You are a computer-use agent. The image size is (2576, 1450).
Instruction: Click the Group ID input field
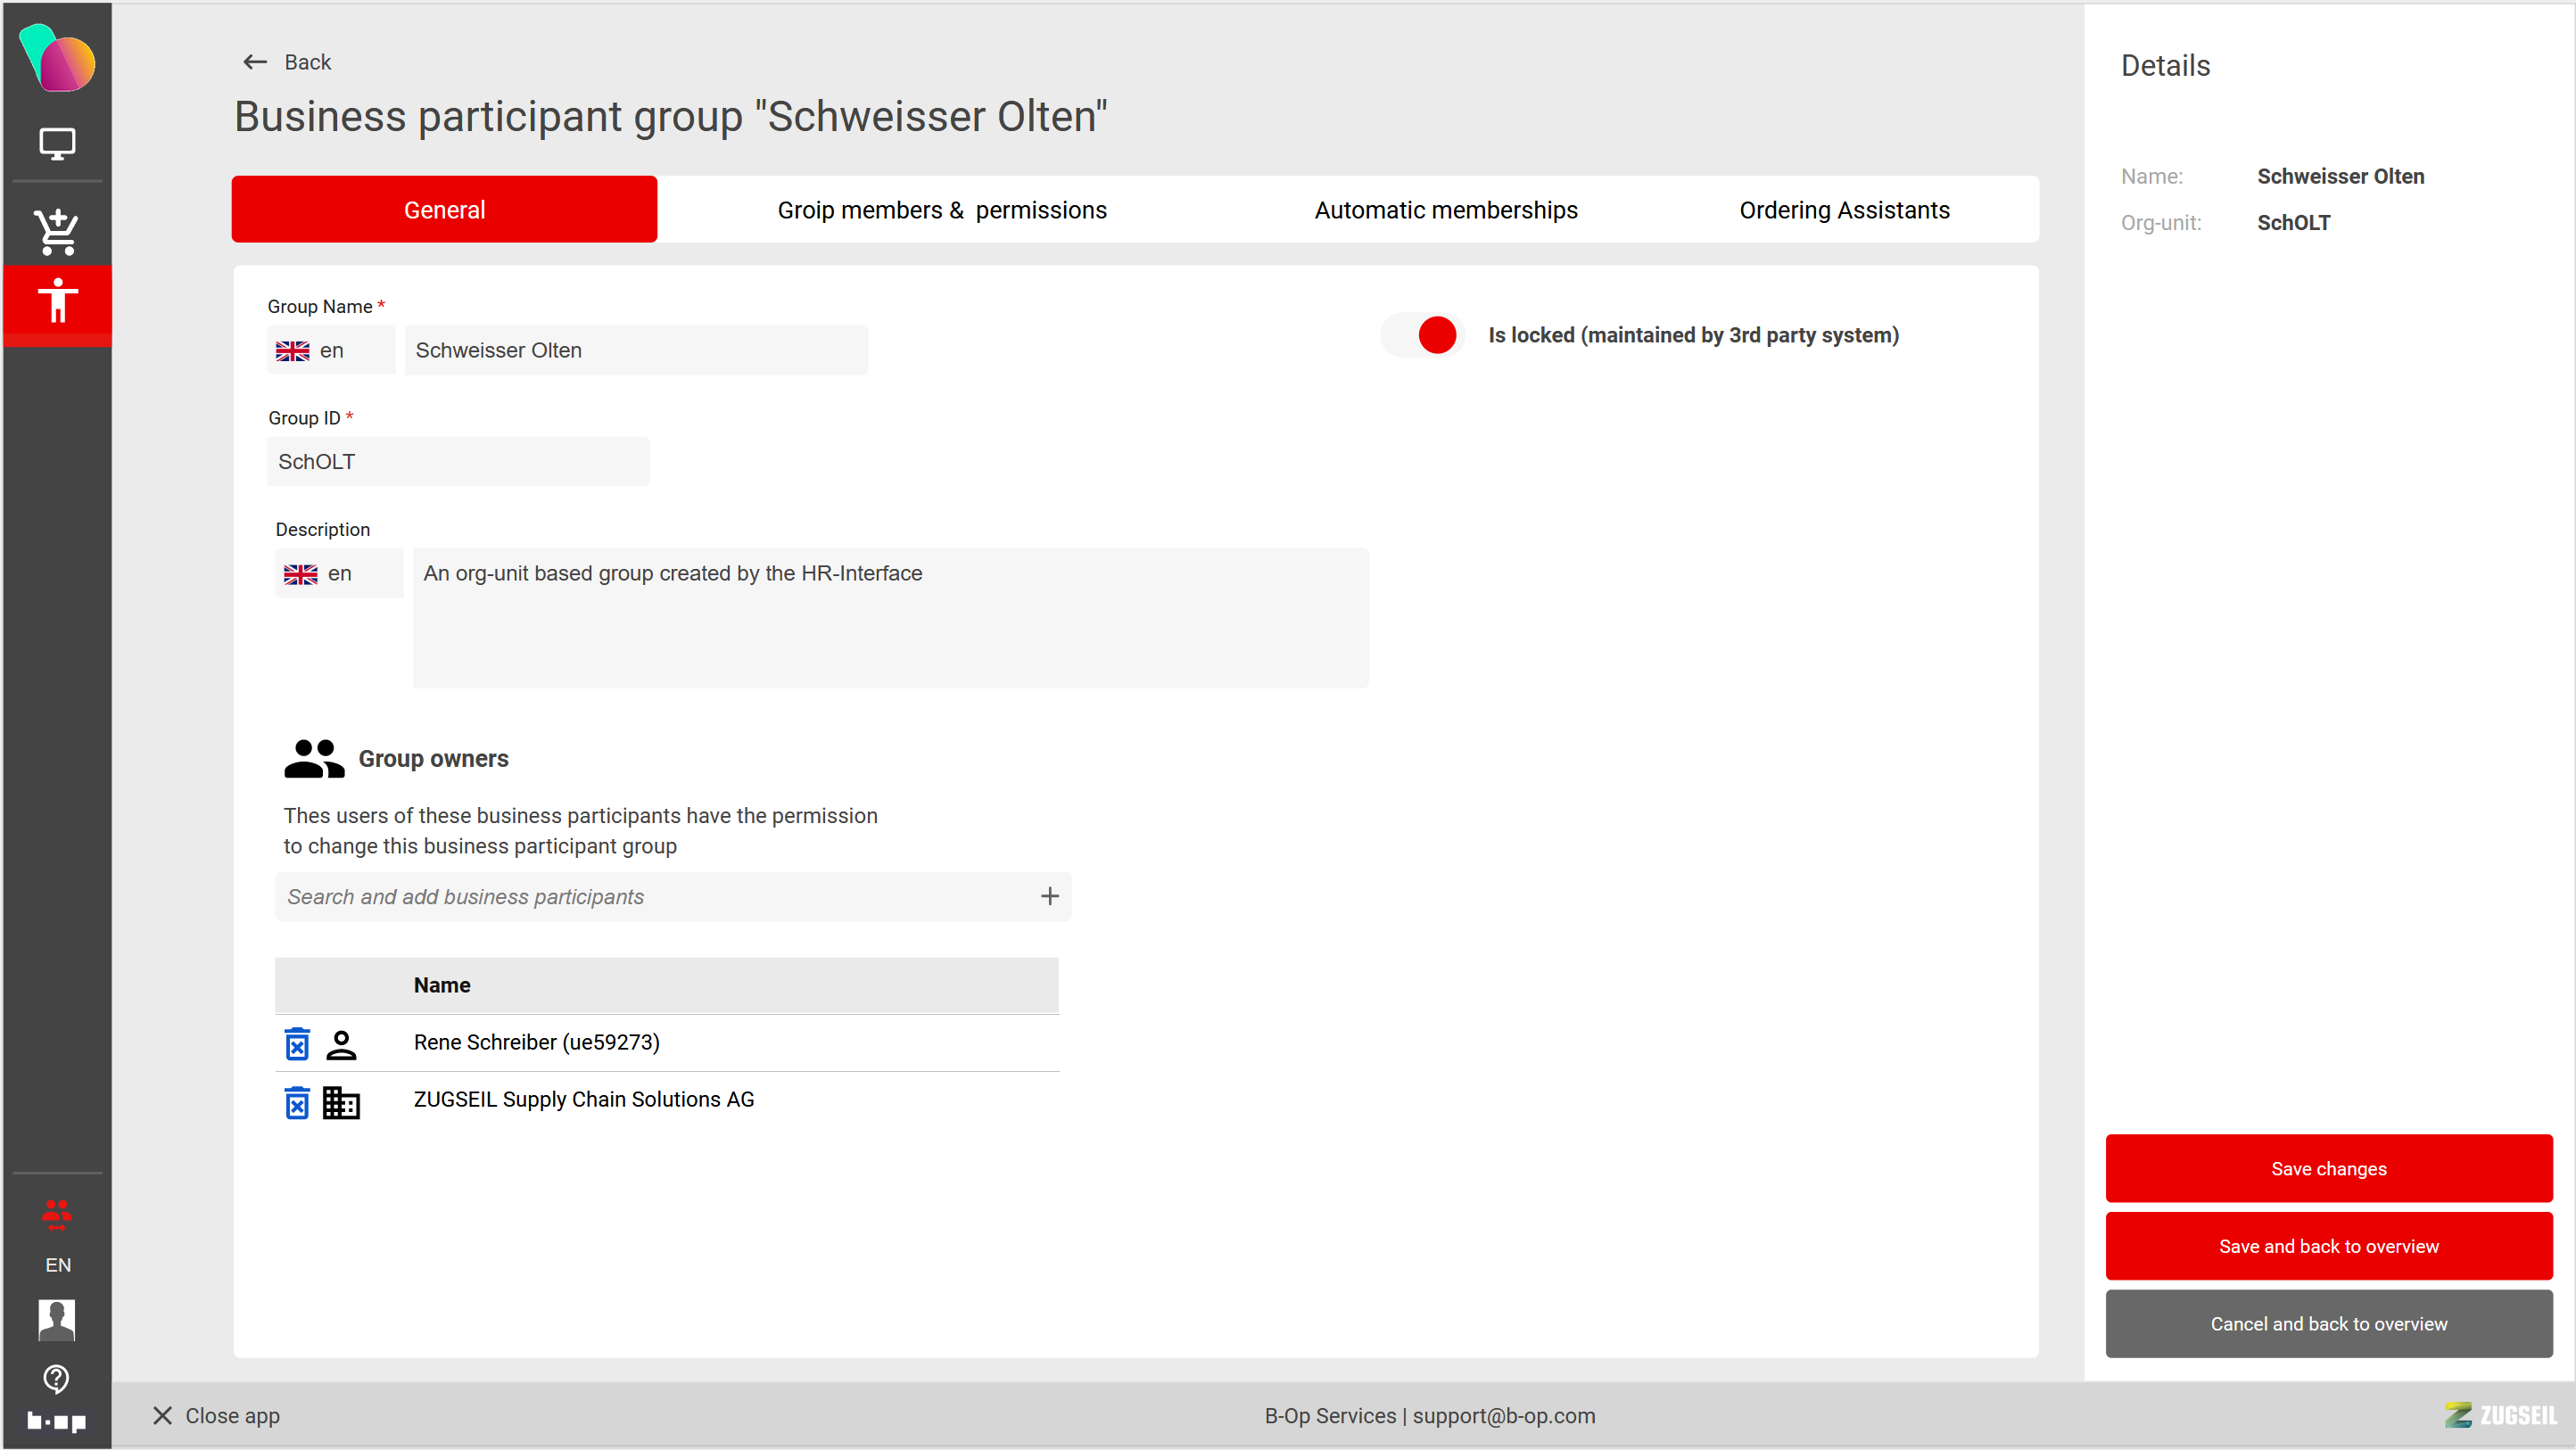(458, 462)
